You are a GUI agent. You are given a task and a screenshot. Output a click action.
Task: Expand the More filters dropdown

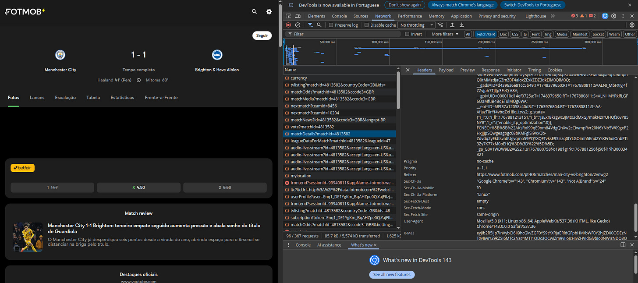tap(445, 34)
